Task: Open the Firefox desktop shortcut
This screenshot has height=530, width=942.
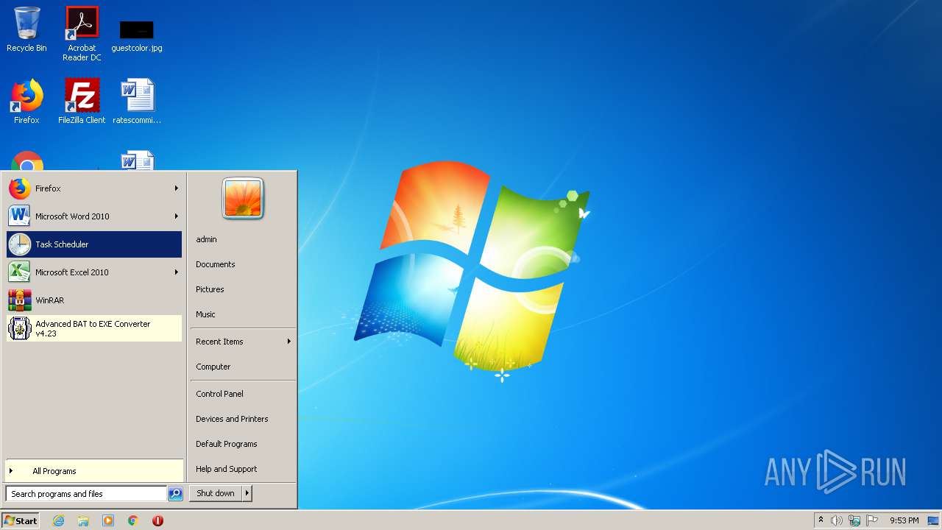Action: [26, 102]
